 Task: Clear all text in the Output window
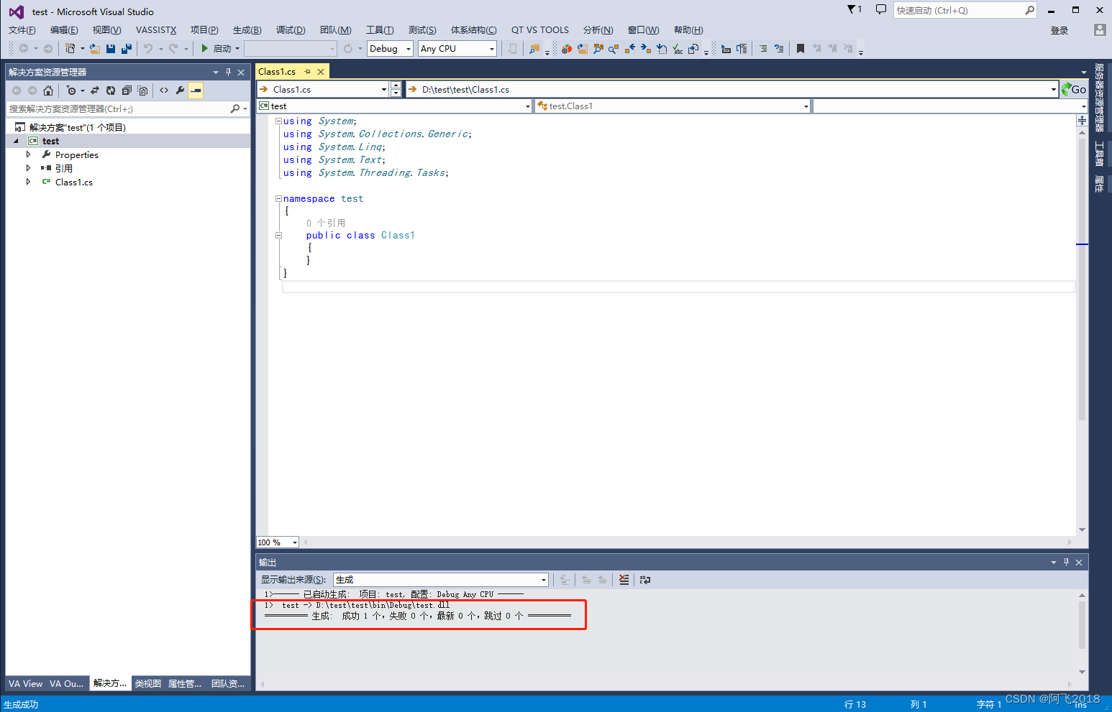pos(624,579)
